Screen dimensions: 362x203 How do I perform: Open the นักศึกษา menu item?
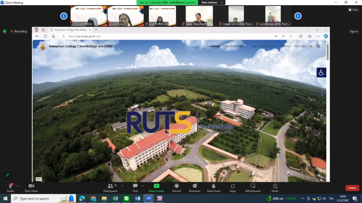click(x=285, y=46)
